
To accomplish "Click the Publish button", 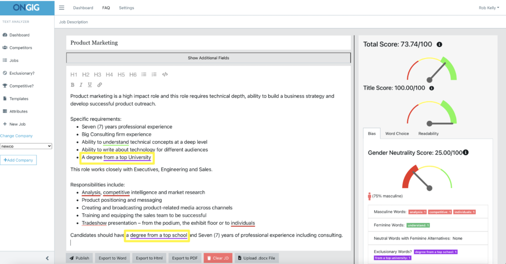I will click(x=80, y=258).
